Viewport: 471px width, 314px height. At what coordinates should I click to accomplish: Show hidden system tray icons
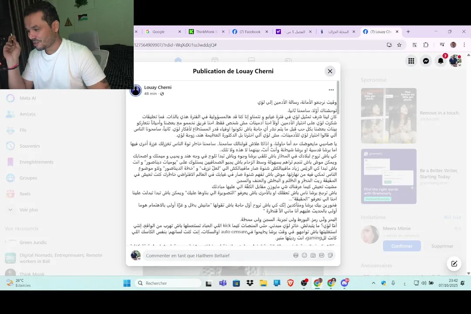pyautogui.click(x=373, y=283)
